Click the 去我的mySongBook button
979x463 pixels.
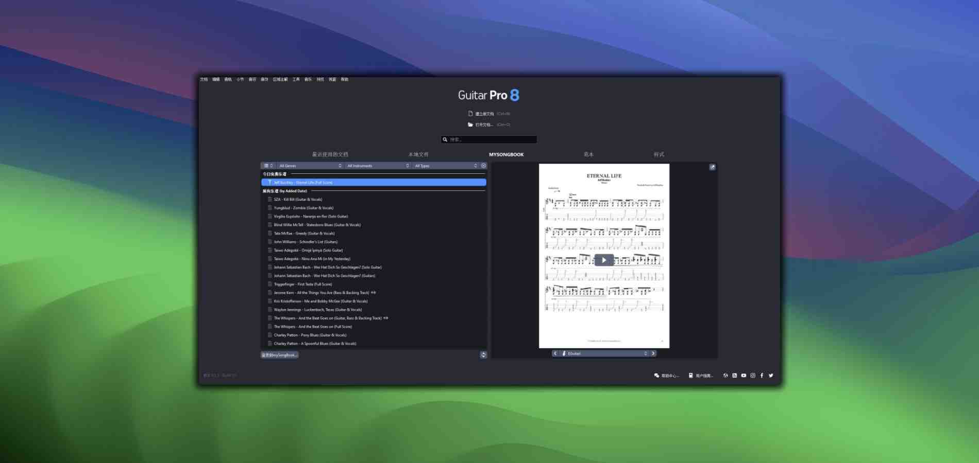click(279, 354)
